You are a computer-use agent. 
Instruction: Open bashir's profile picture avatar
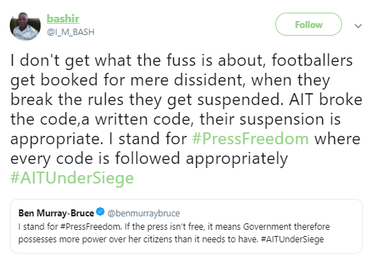tap(25, 26)
